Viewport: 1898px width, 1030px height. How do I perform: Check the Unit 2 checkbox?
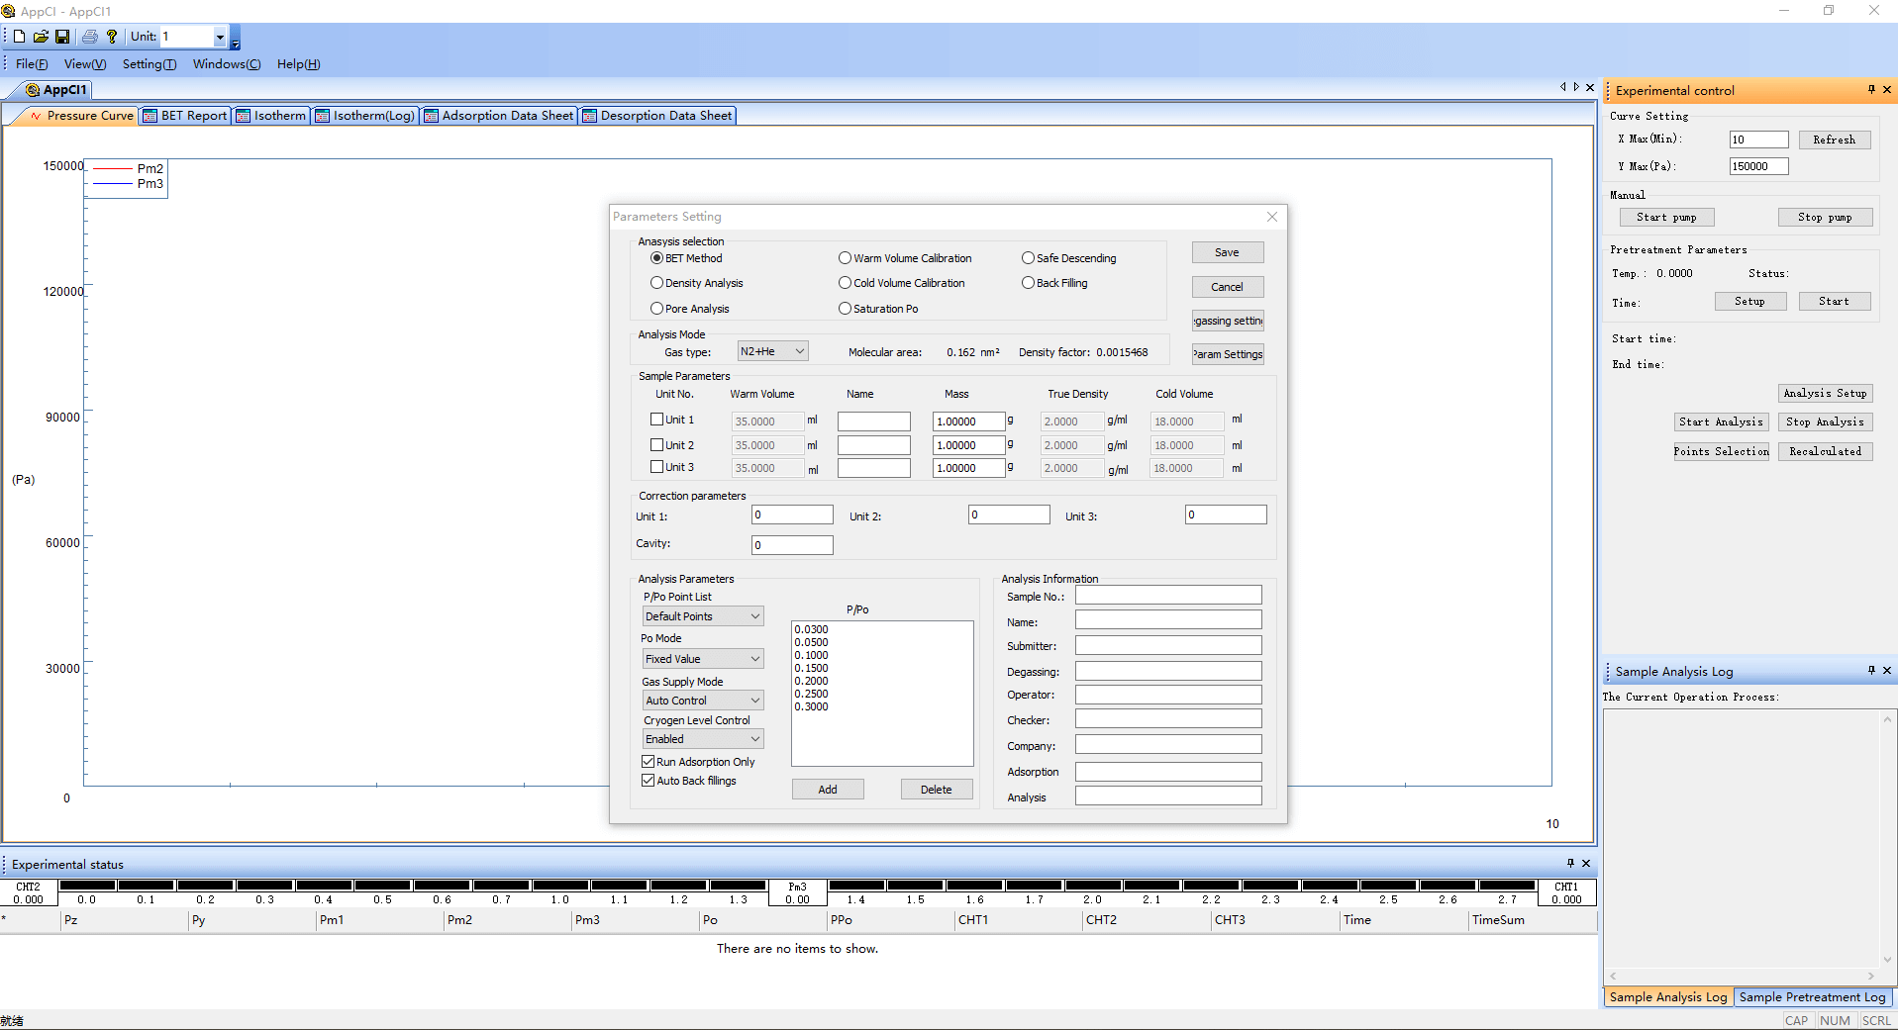[656, 445]
